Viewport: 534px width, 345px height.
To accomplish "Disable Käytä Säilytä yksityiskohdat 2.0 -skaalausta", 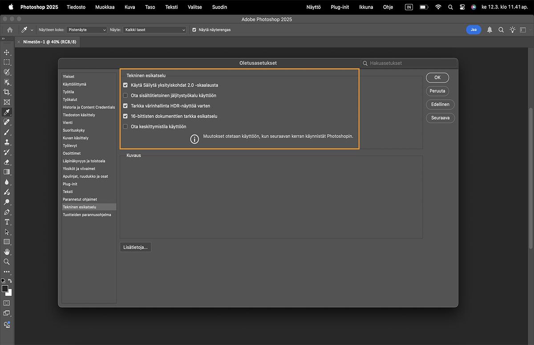I will pyautogui.click(x=125, y=85).
